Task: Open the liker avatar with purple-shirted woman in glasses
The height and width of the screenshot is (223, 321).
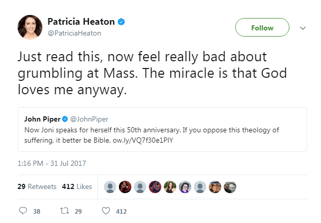Action: coord(185,187)
